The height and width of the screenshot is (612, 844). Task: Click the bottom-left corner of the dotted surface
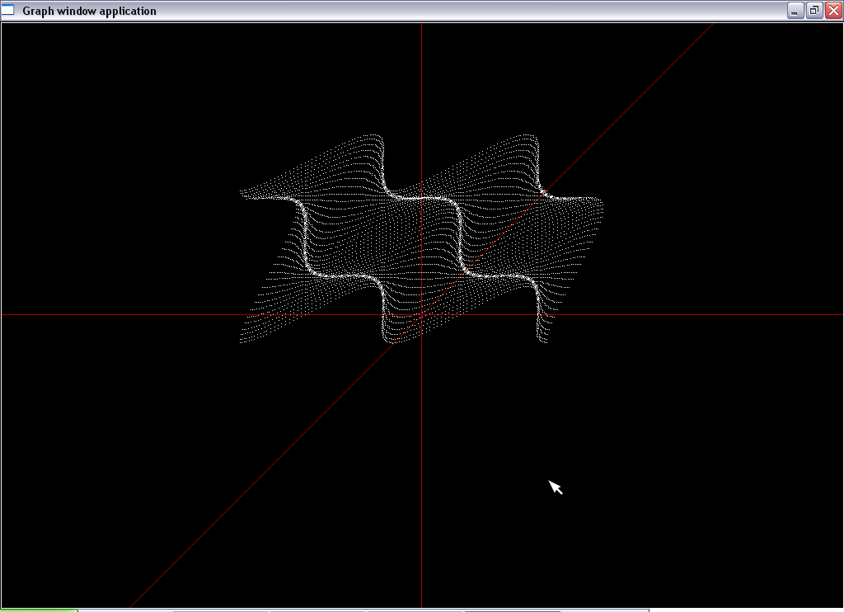pyautogui.click(x=242, y=341)
